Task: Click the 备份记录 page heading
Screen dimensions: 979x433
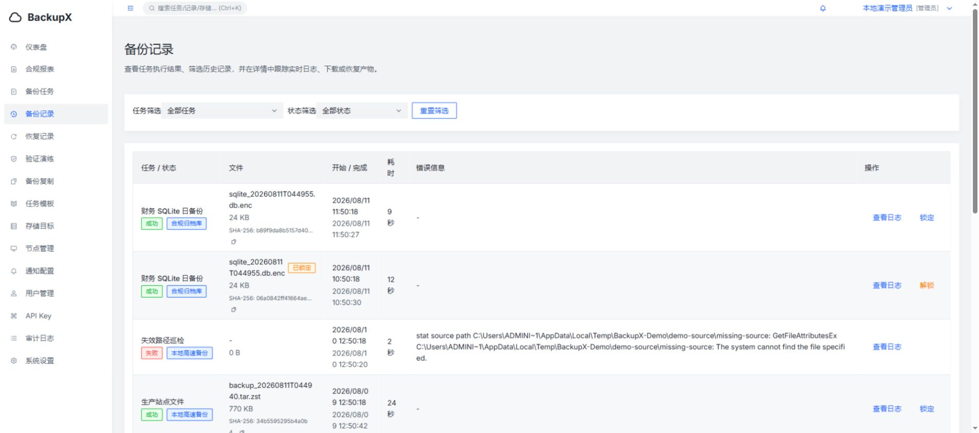Action: coord(149,50)
